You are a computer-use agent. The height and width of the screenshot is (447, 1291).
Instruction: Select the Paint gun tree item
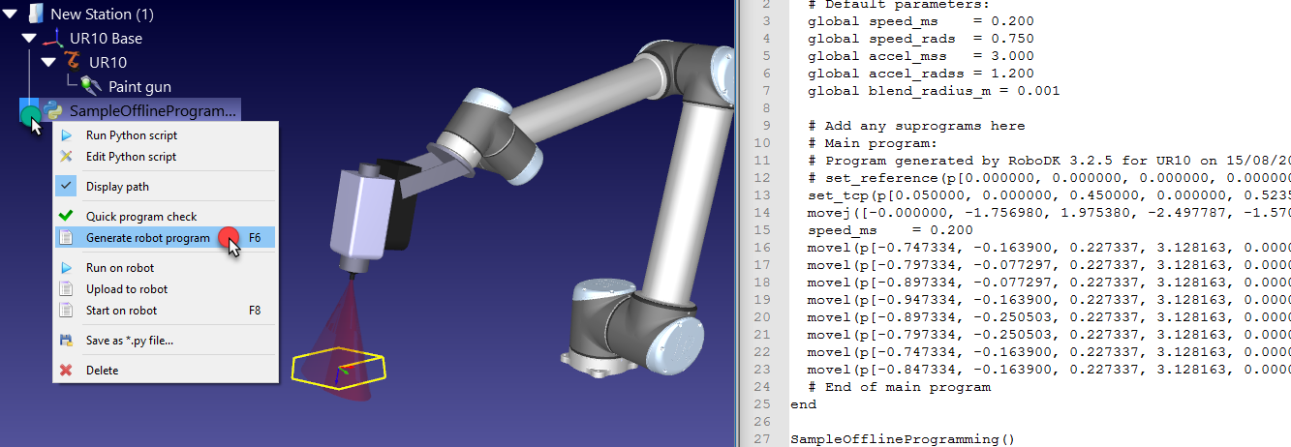[139, 87]
